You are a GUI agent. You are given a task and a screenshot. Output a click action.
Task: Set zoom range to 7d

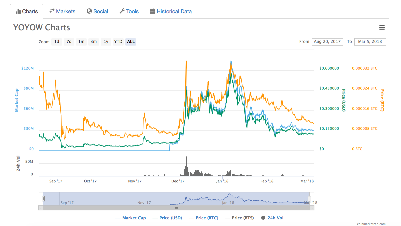tap(69, 42)
